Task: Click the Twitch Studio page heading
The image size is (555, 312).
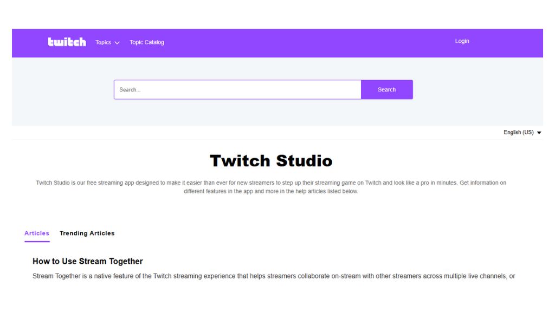Action: [271, 161]
